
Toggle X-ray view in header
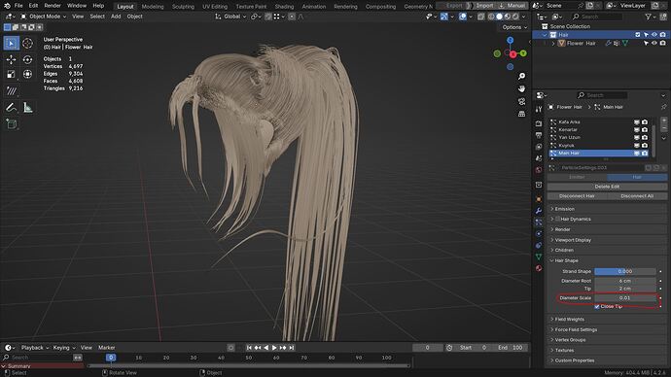point(480,17)
